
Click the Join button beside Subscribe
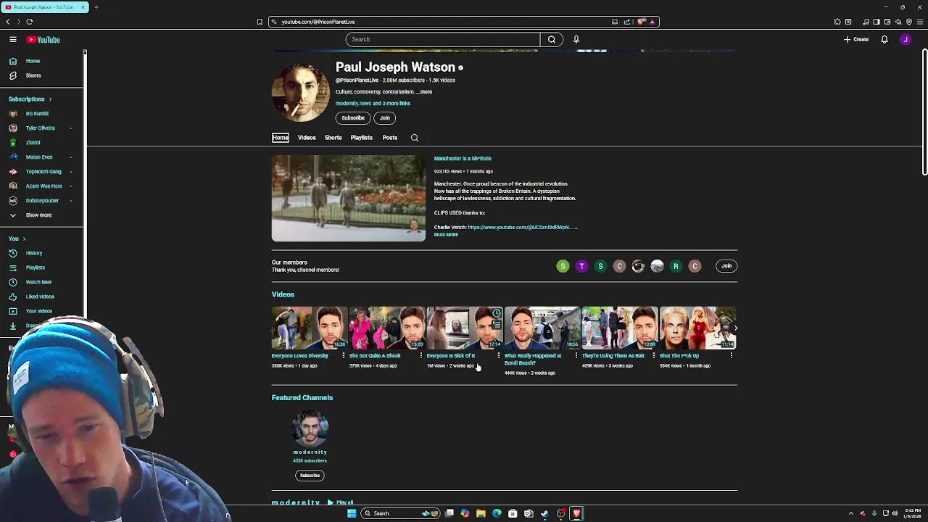point(385,118)
